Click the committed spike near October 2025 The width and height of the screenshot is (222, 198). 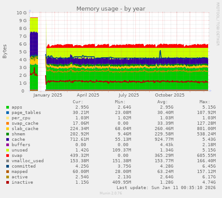click(x=160, y=54)
